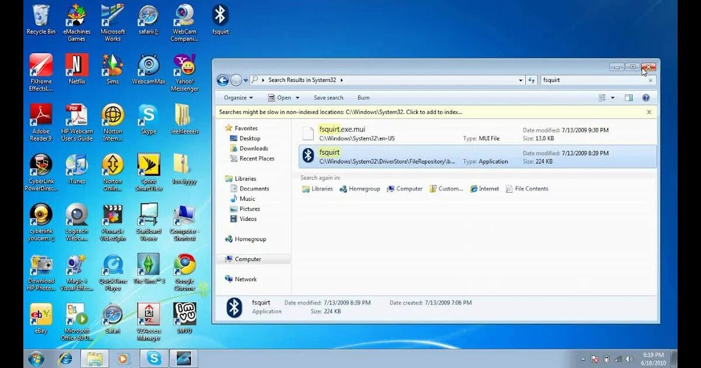
Task: Open the volume speaker tray icon
Action: (629, 359)
